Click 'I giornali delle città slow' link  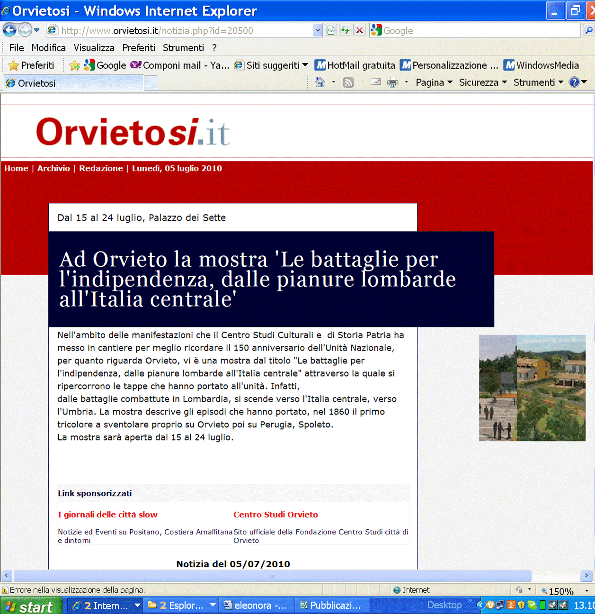click(107, 515)
